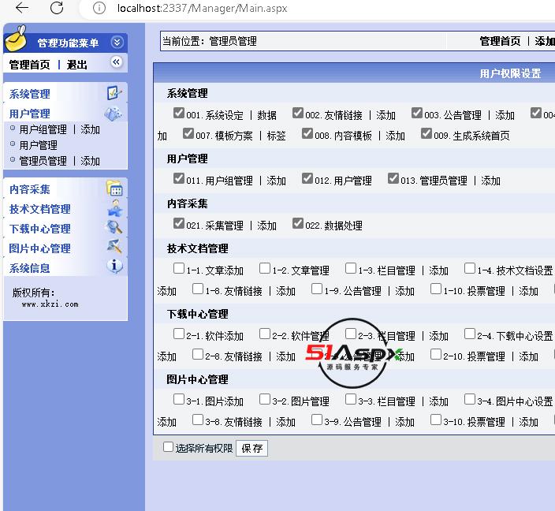555x511 pixels.
Task: Uncheck 013.管理员管理 permission
Action: (393, 178)
